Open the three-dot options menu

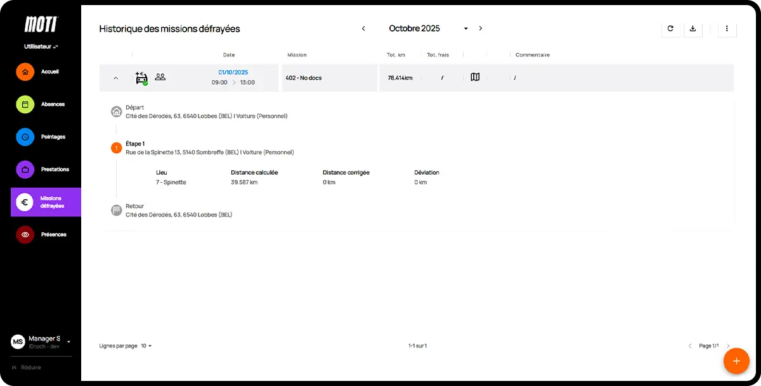pyautogui.click(x=727, y=29)
